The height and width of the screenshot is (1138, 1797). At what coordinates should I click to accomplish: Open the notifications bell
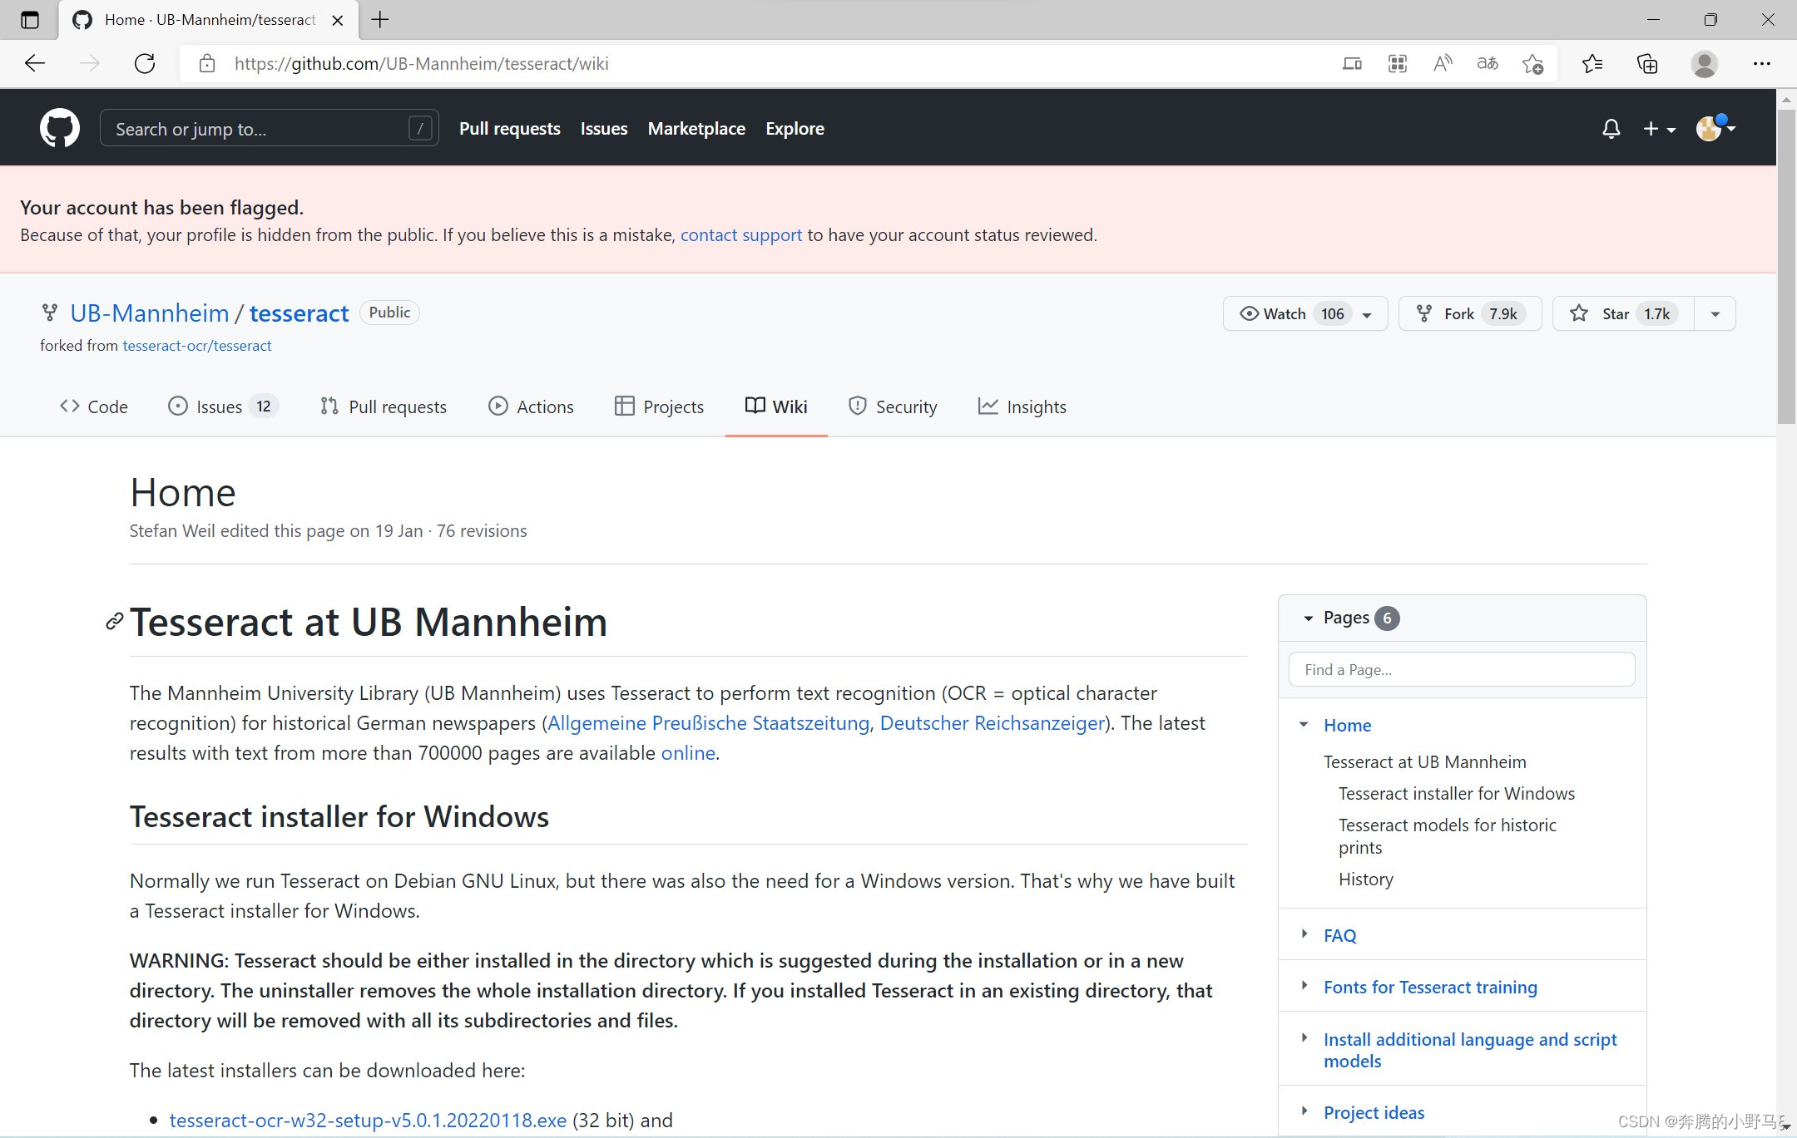click(x=1611, y=129)
